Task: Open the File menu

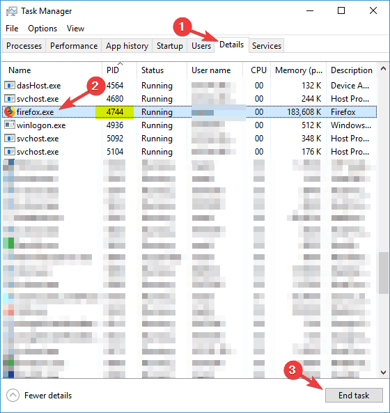Action: pos(12,29)
